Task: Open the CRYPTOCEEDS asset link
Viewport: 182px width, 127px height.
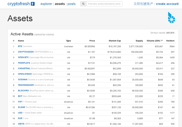Action: tap(26, 52)
